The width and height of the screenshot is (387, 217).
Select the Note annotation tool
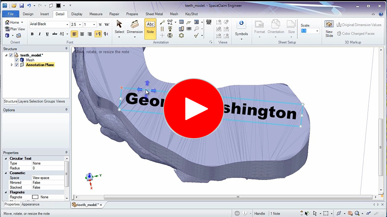(150, 29)
